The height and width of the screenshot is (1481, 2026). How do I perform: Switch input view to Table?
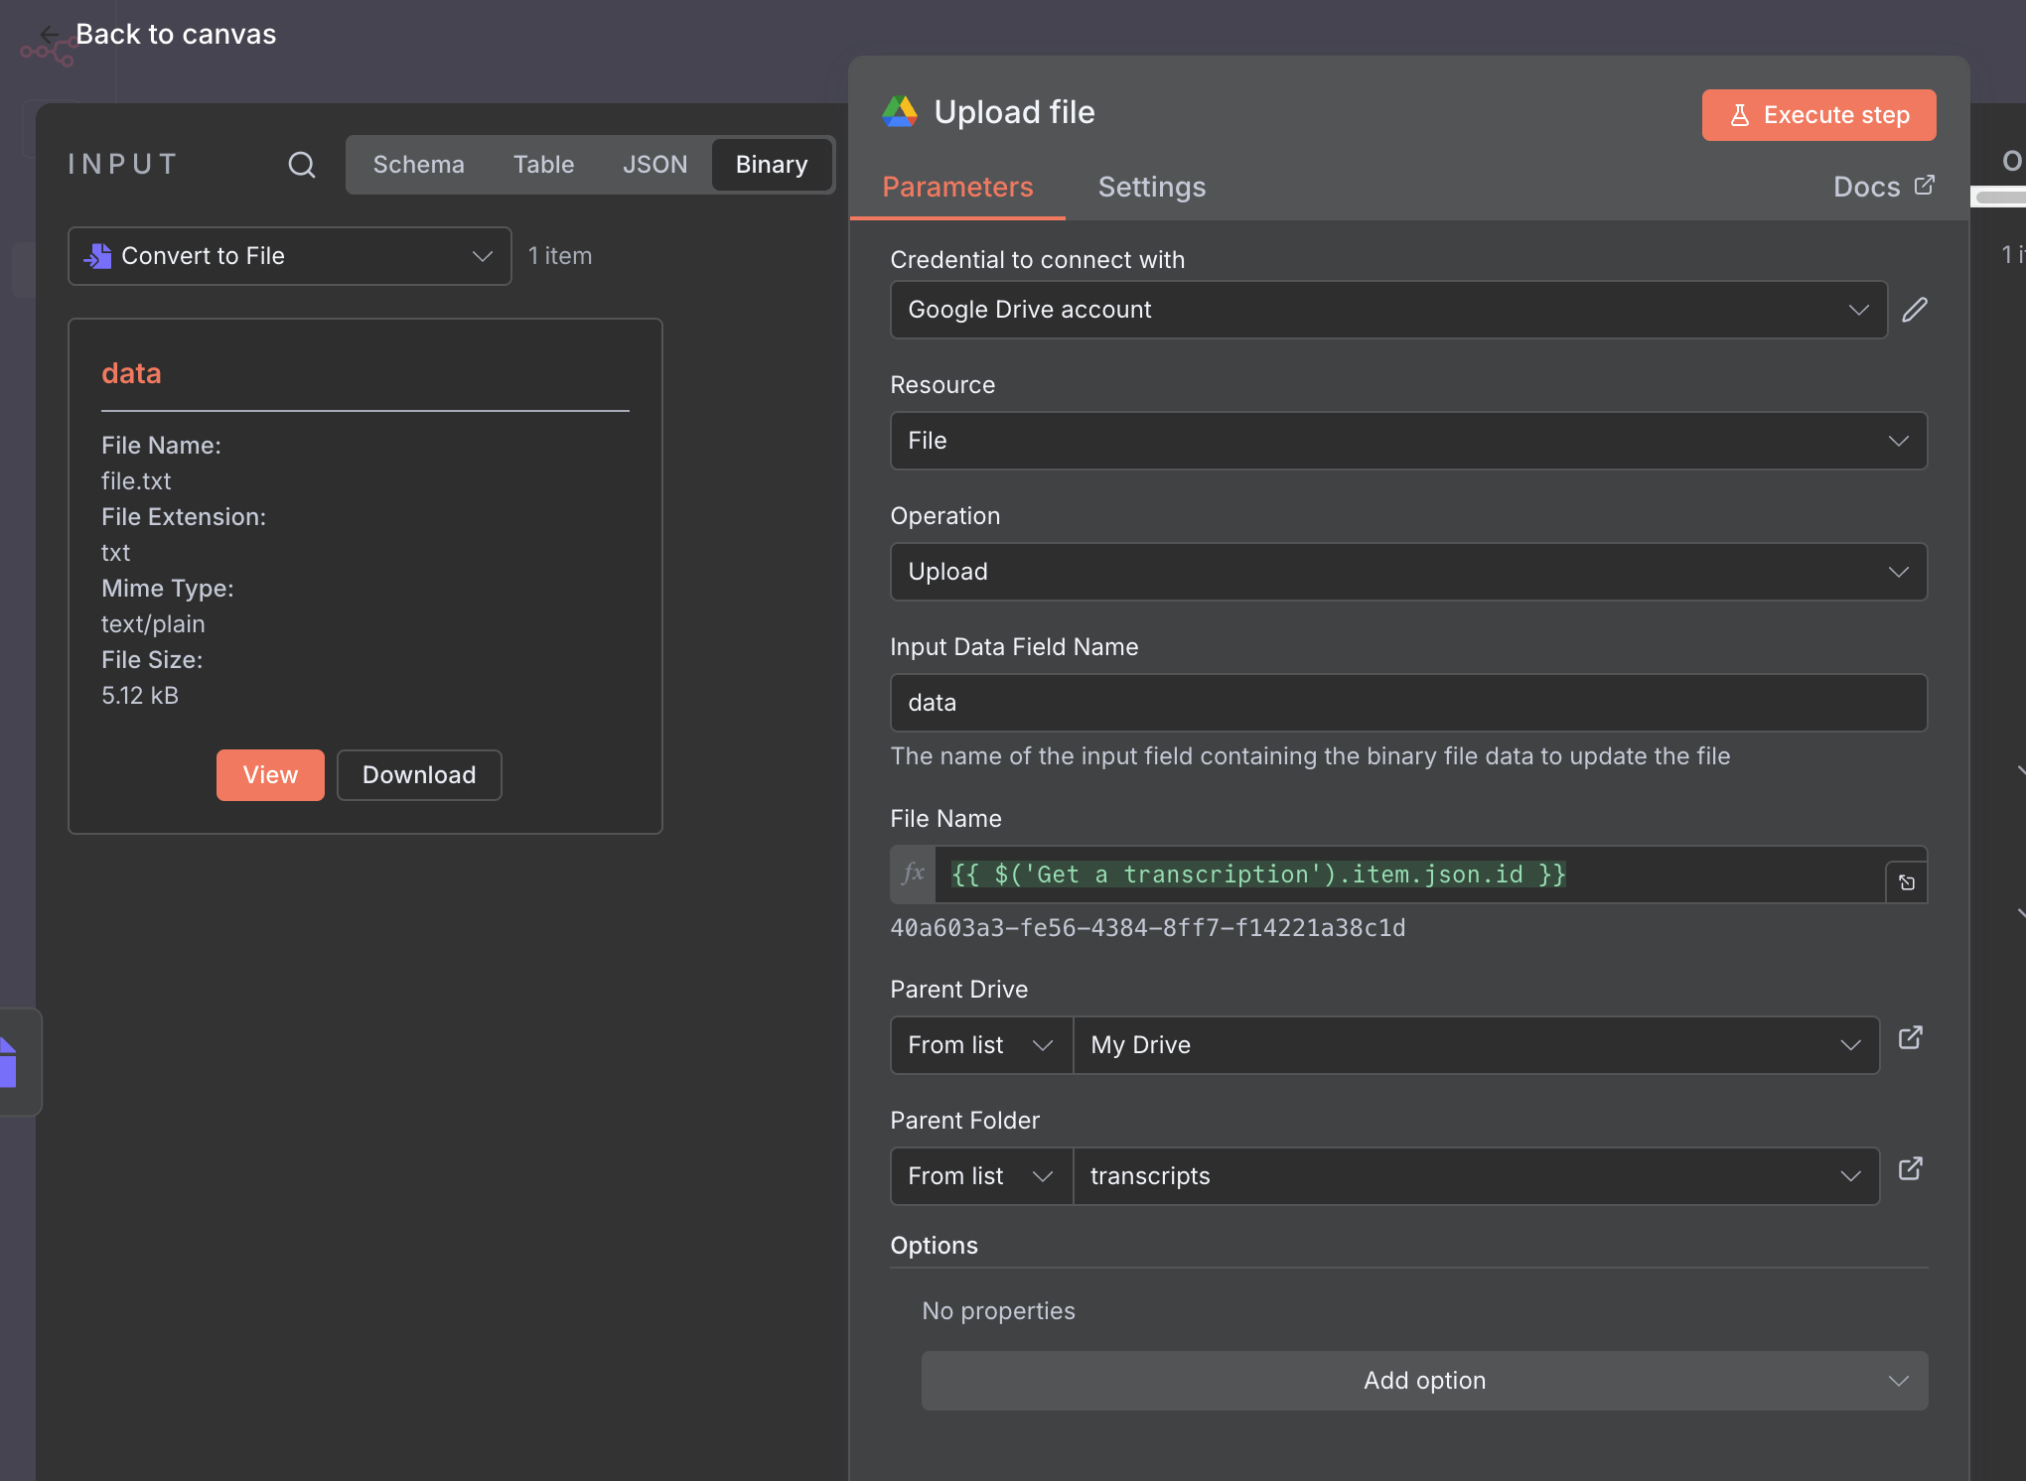click(x=543, y=165)
